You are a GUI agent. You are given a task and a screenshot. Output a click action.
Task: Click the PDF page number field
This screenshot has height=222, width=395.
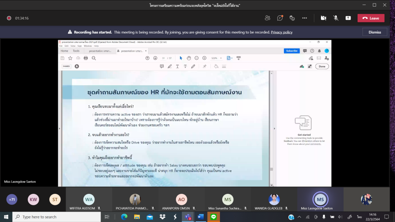click(163, 58)
